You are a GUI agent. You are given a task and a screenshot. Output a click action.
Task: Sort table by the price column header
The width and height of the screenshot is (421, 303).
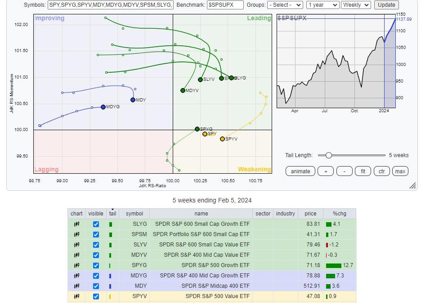310,214
